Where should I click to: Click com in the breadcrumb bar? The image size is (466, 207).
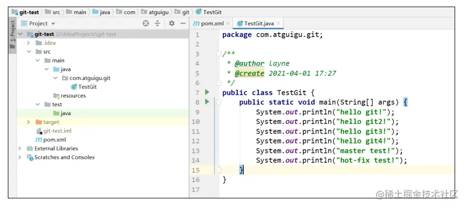pos(130,12)
